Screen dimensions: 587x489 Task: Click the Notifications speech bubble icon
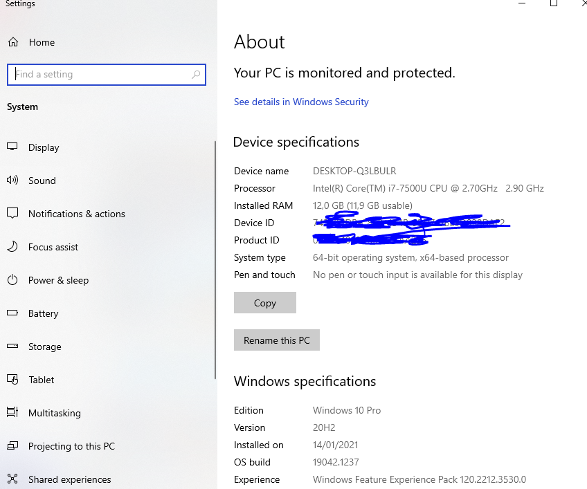point(12,213)
